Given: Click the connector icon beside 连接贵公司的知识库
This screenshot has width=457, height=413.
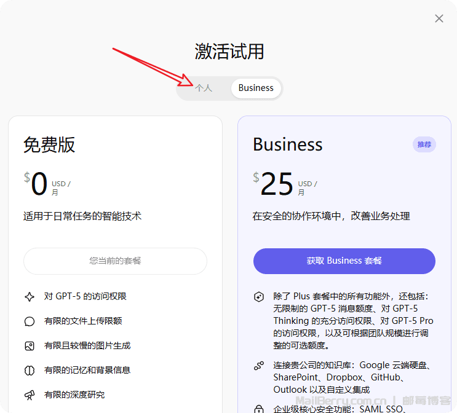Looking at the screenshot, I should click(259, 366).
